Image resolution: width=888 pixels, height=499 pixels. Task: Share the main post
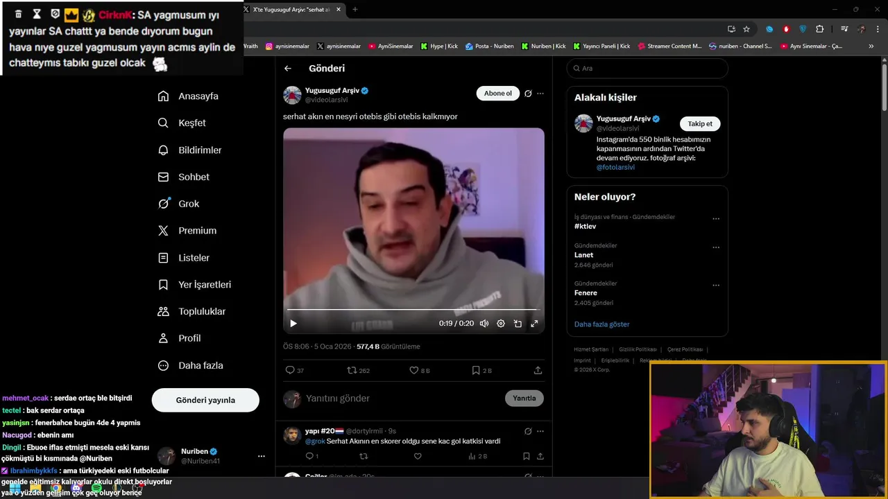(538, 371)
